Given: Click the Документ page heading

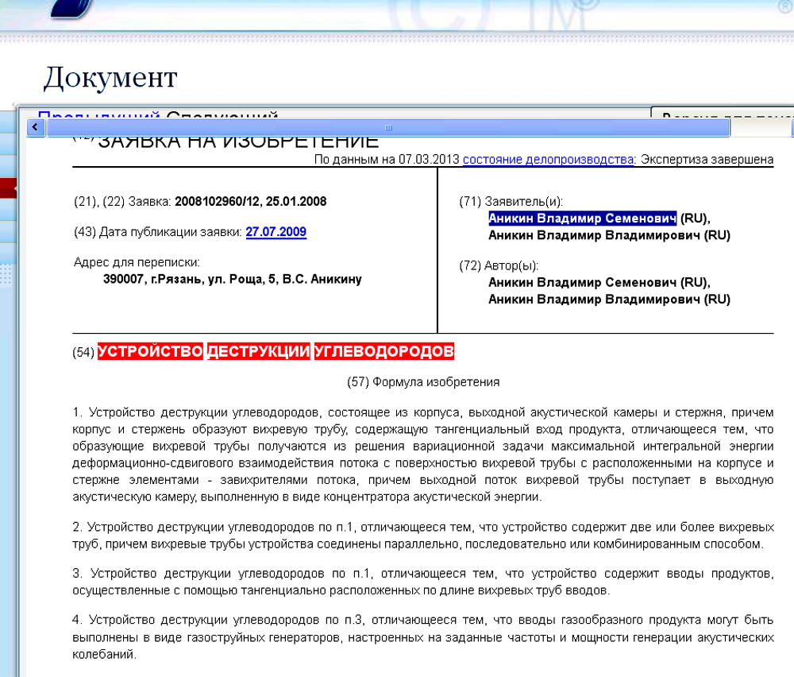Looking at the screenshot, I should (x=110, y=78).
